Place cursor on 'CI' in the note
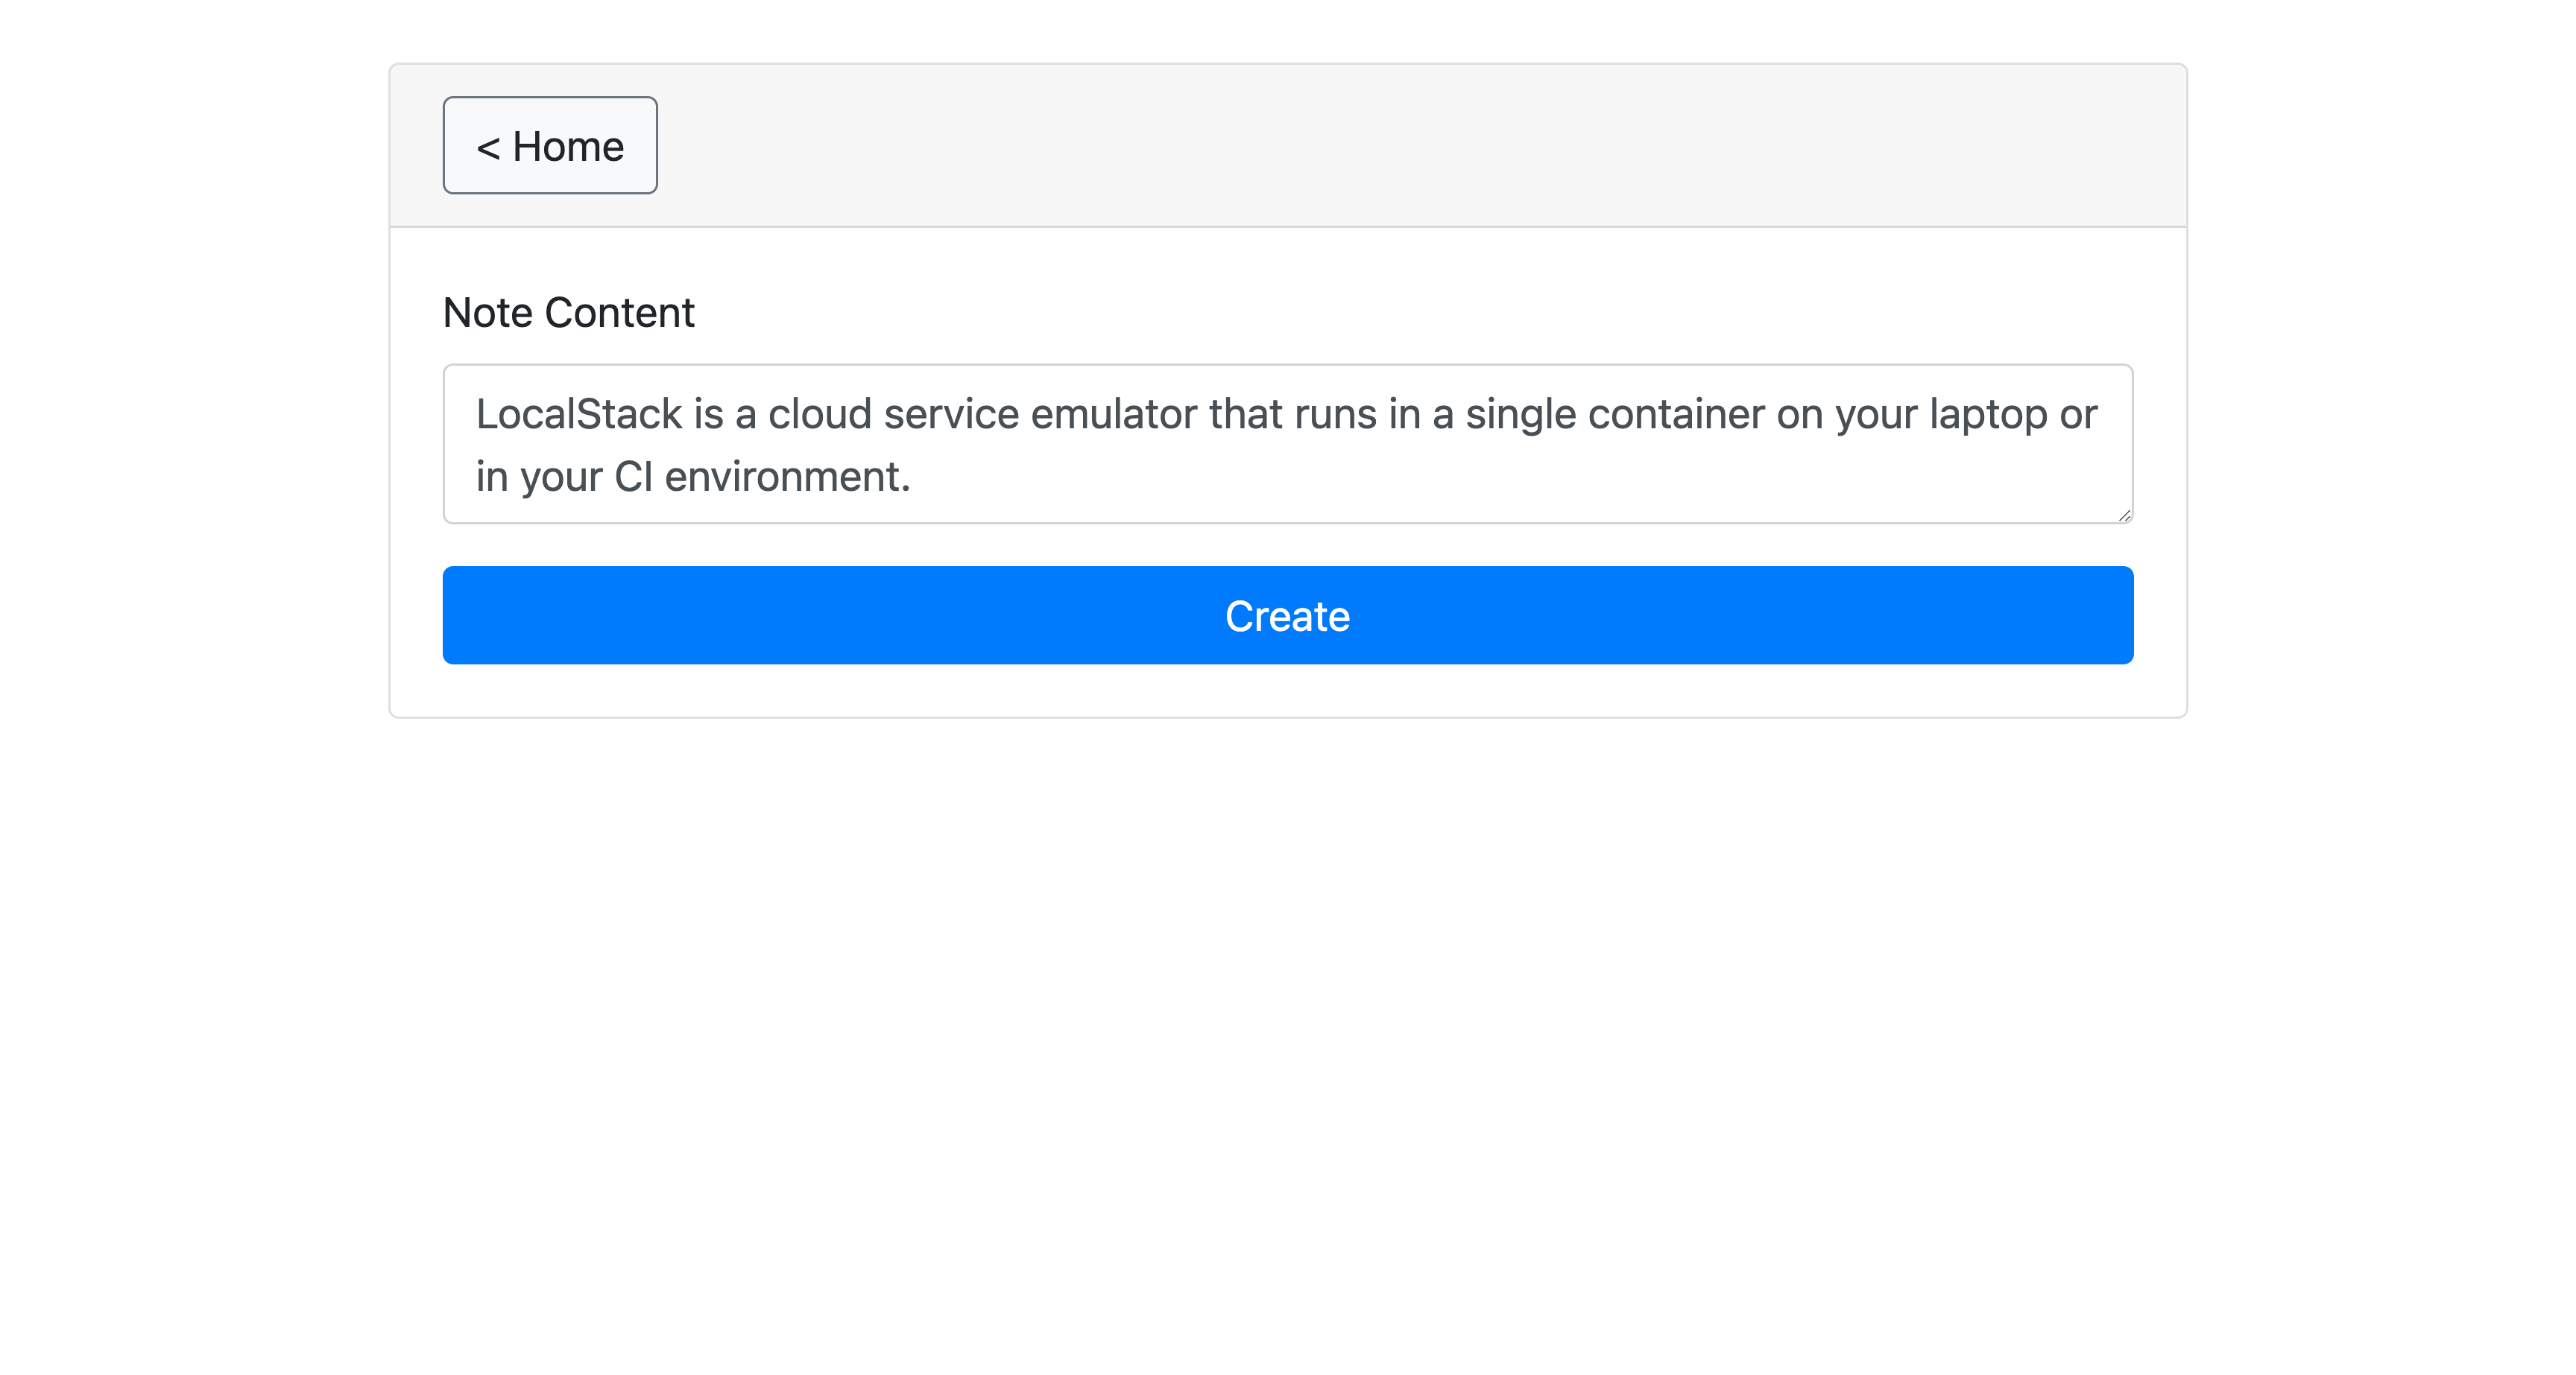 pos(633,477)
